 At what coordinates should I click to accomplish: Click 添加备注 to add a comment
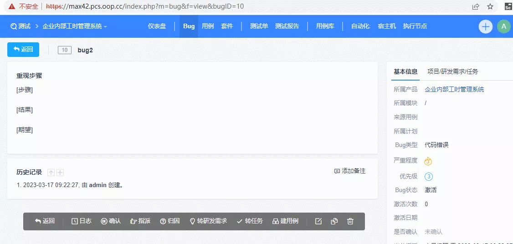coord(350,171)
